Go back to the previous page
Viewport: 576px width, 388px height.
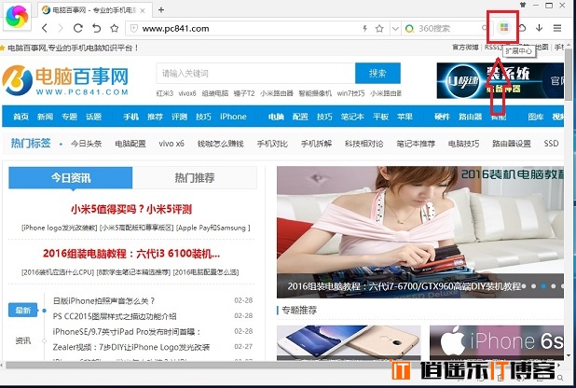pyautogui.click(x=45, y=28)
